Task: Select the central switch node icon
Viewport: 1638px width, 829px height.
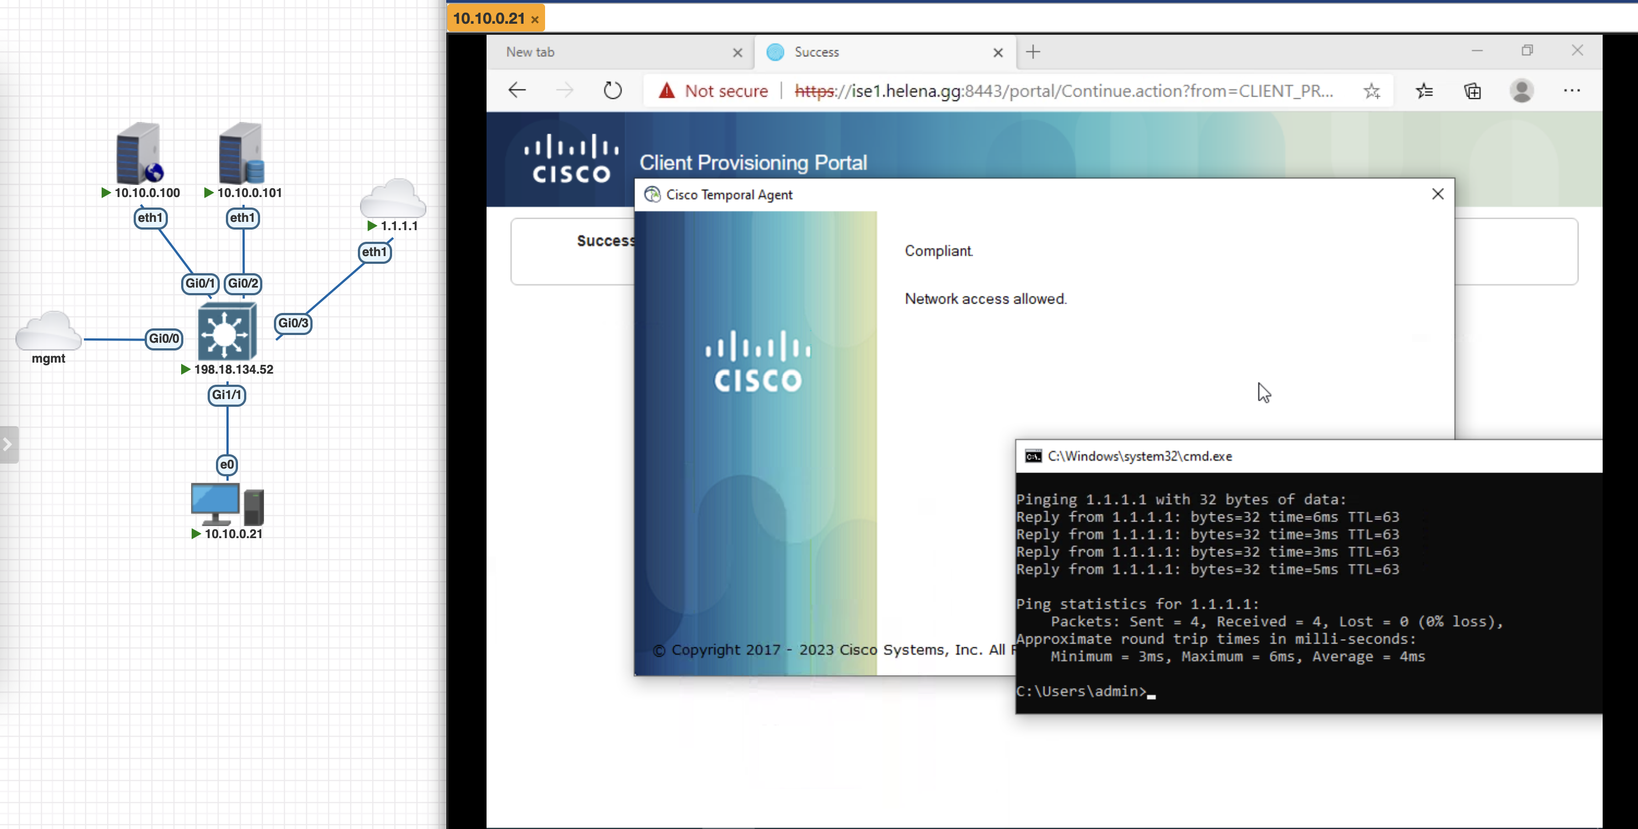Action: (x=227, y=332)
